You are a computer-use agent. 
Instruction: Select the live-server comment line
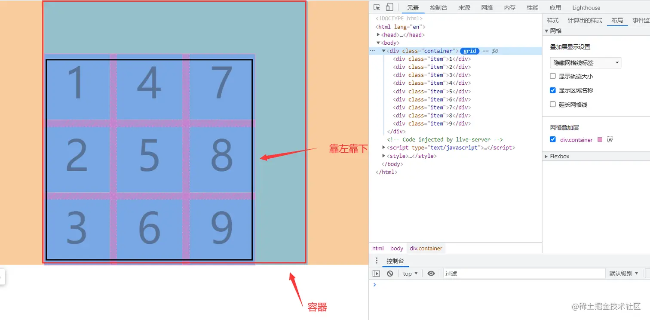click(x=445, y=139)
